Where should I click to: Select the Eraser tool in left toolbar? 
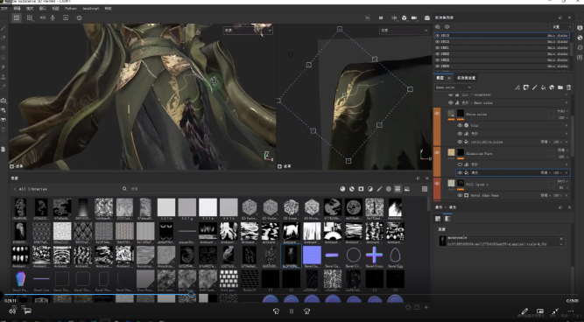pyautogui.click(x=4, y=38)
